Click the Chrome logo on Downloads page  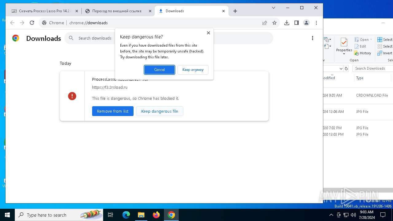(16, 38)
